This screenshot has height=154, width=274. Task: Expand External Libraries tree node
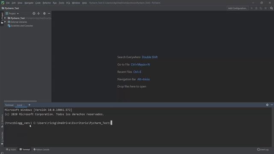(5, 22)
